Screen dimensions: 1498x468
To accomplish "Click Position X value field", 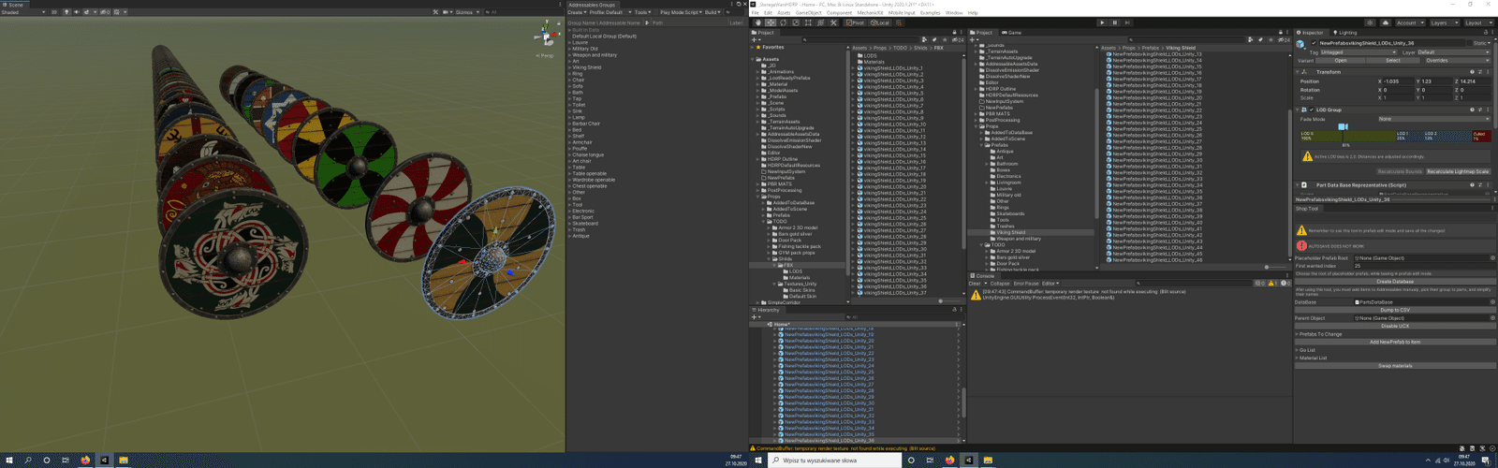I will [x=1398, y=81].
